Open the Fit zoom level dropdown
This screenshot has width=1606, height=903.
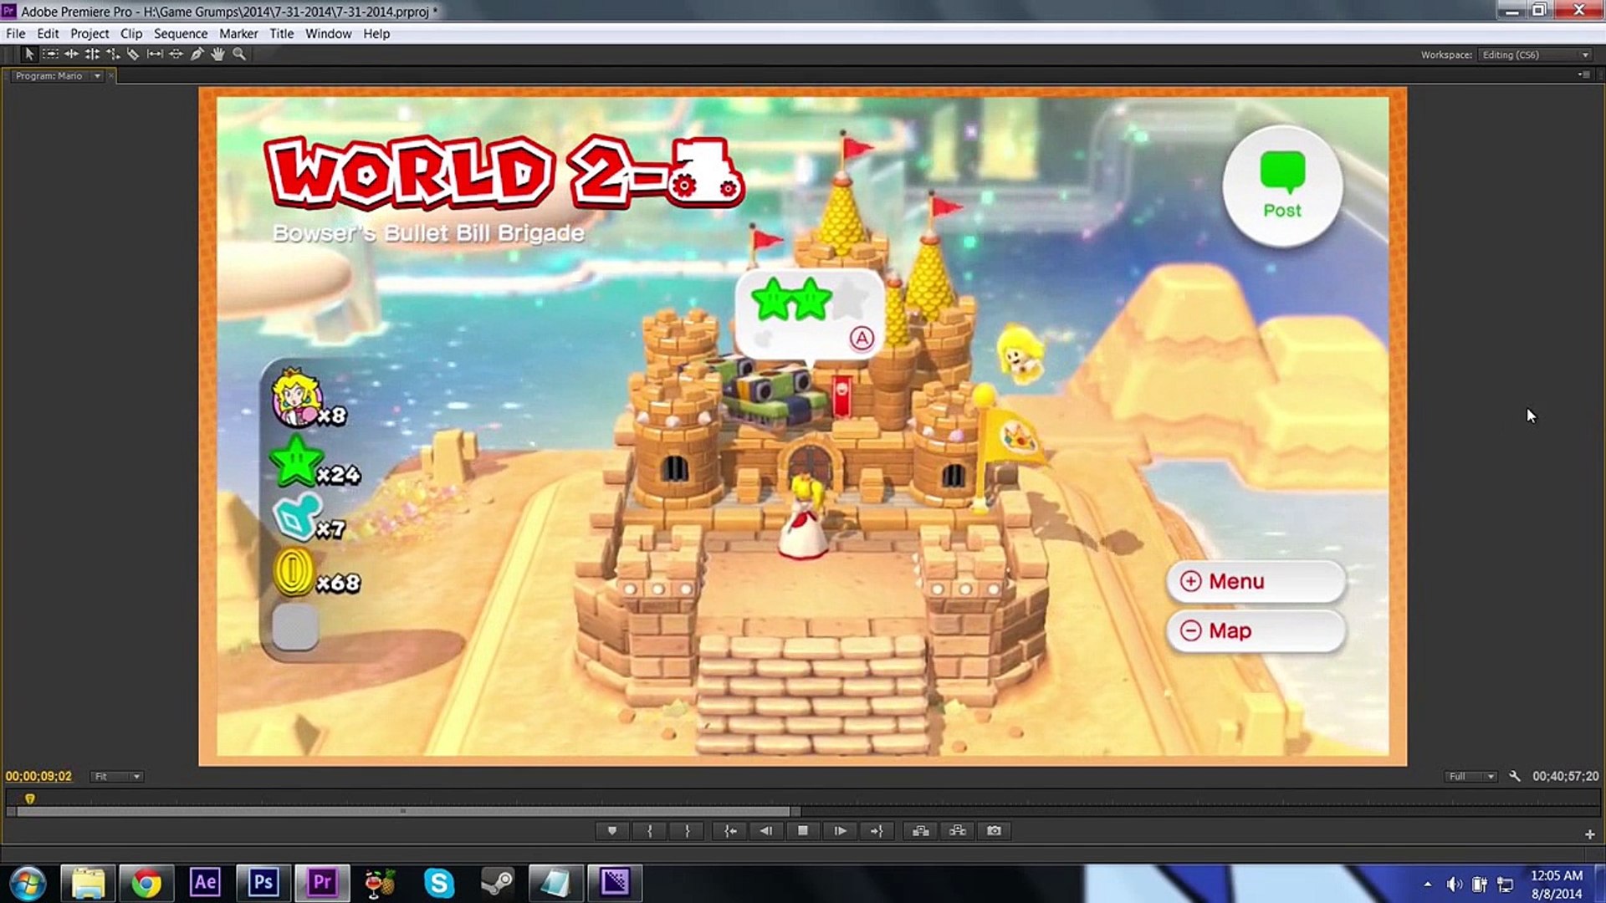pos(117,776)
